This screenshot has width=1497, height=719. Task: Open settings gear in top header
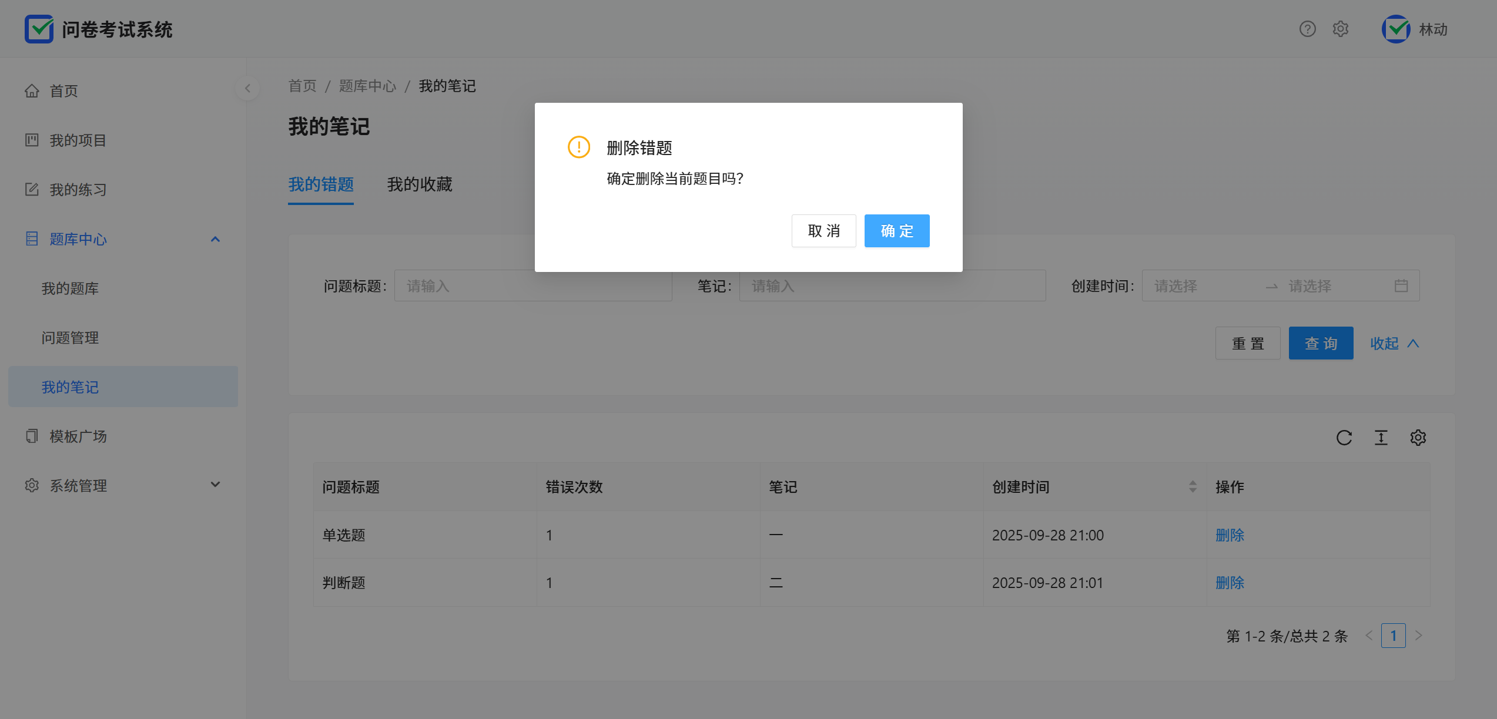point(1341,29)
